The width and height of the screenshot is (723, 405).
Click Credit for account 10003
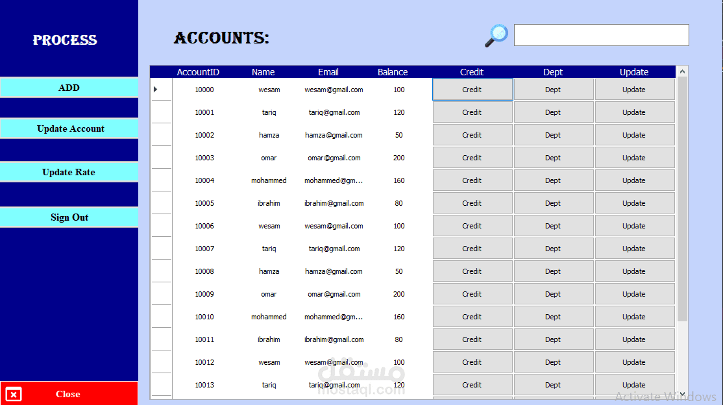(x=472, y=158)
